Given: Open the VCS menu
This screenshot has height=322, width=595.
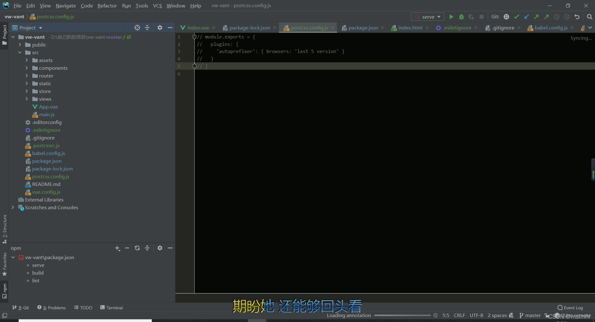Looking at the screenshot, I should 157,6.
